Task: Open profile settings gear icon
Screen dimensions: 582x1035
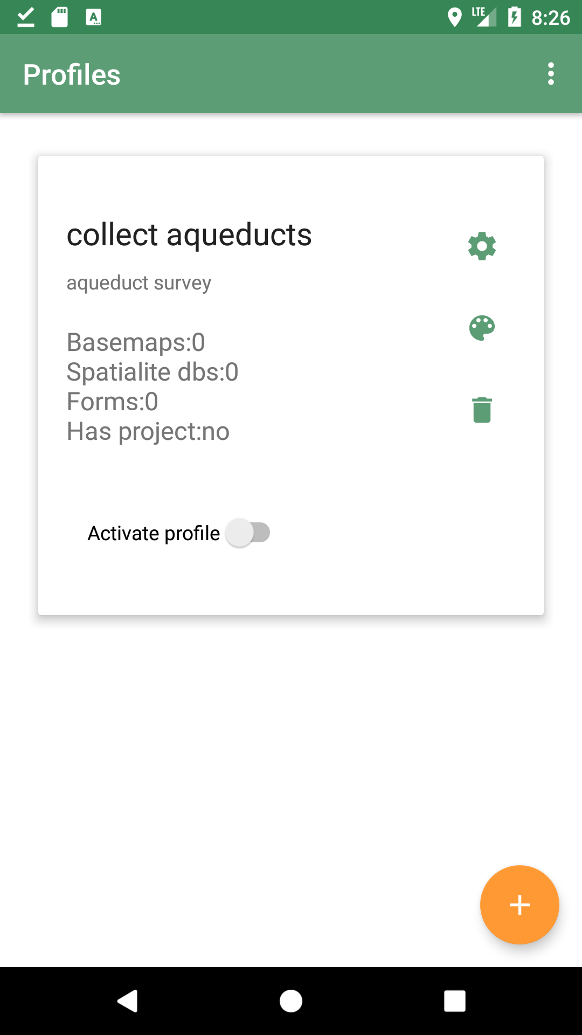Action: coord(482,246)
